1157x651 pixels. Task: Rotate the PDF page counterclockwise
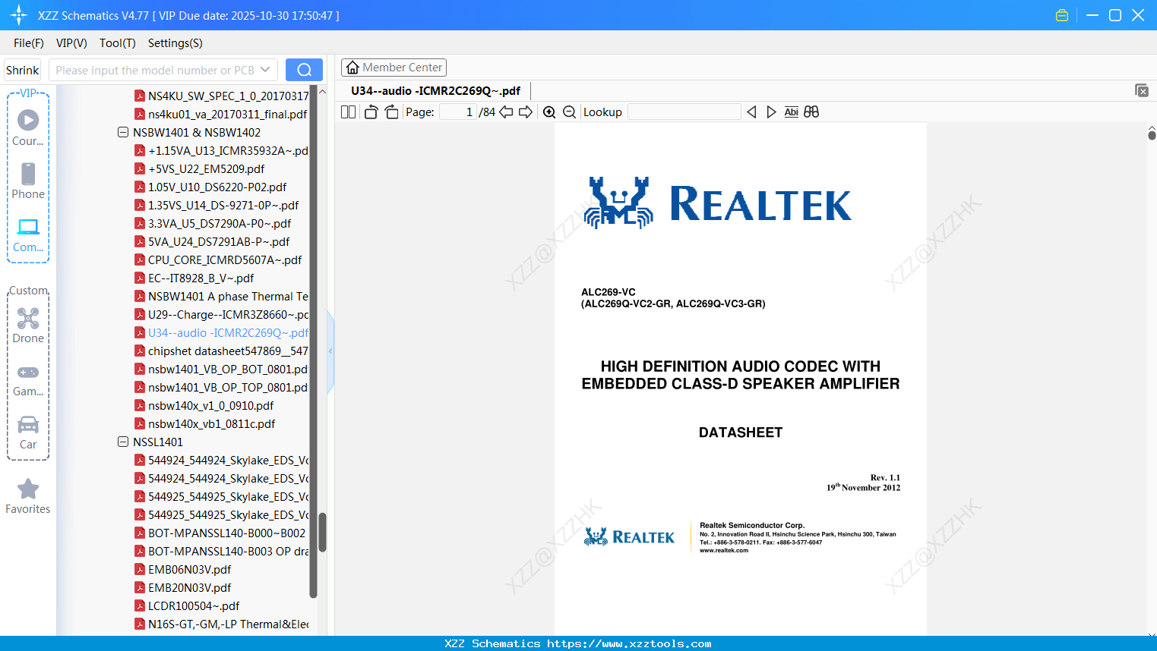click(371, 112)
